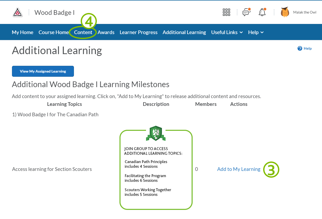Open the Content tab
This screenshot has width=322, height=219.
[83, 32]
